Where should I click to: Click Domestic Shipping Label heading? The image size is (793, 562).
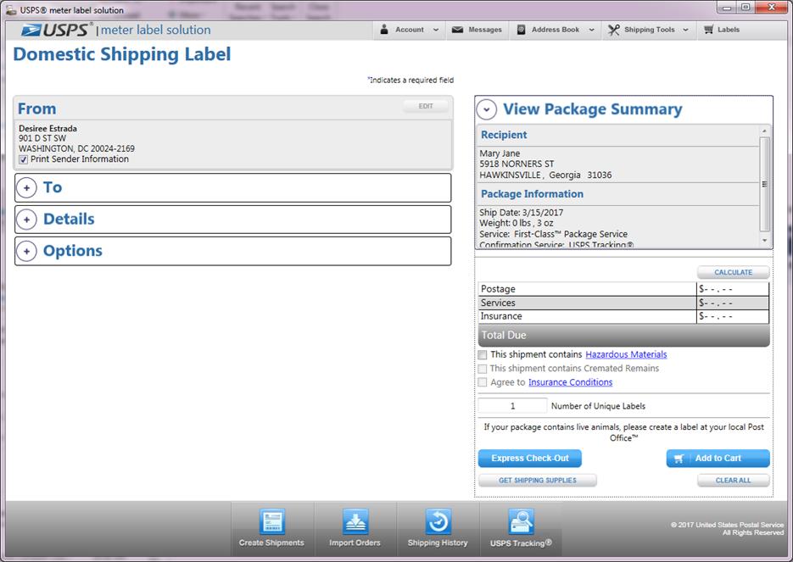[122, 54]
